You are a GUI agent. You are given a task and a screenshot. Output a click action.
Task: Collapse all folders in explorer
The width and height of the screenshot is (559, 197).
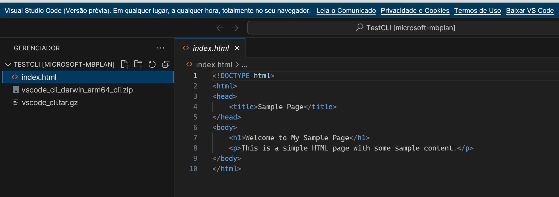(x=166, y=64)
